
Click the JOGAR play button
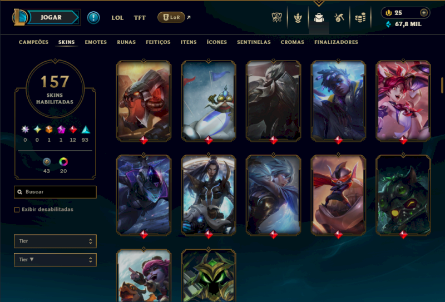click(51, 17)
